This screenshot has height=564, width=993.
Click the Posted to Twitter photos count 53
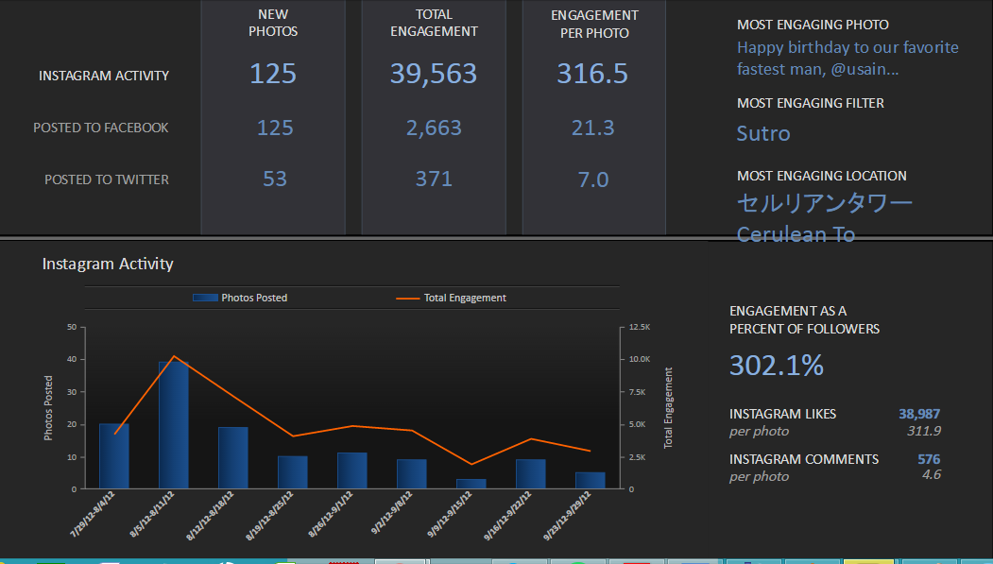tap(274, 179)
